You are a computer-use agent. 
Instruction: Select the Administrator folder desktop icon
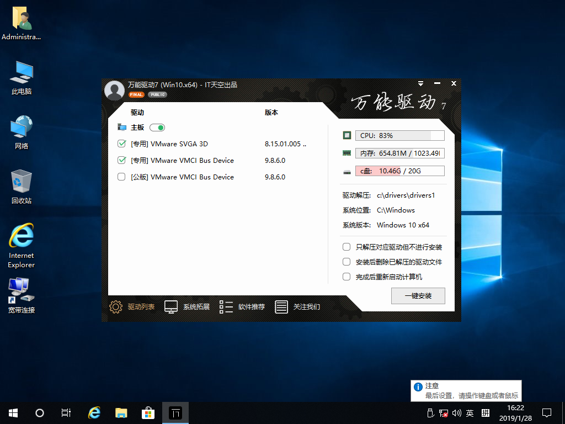(x=22, y=23)
